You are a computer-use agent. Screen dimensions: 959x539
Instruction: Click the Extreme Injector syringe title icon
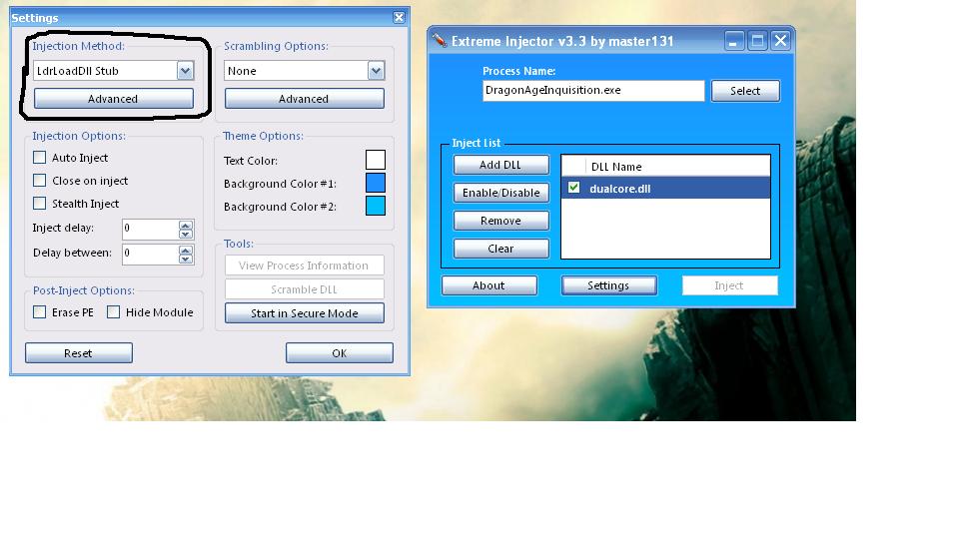pos(440,40)
